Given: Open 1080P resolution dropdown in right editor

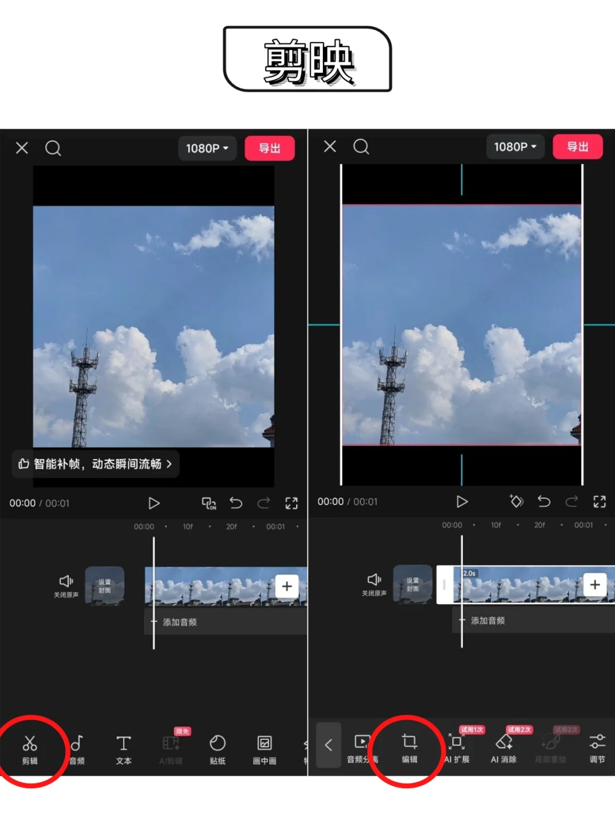Looking at the screenshot, I should point(515,146).
